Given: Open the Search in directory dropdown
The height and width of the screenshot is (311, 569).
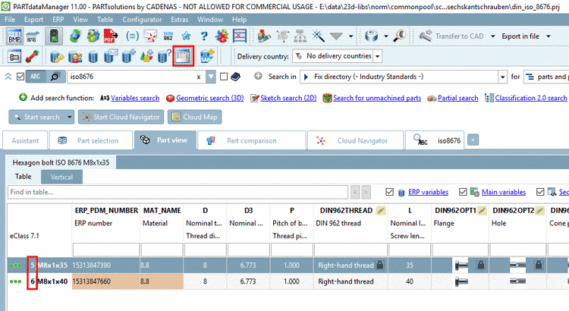Looking at the screenshot, I should [502, 77].
